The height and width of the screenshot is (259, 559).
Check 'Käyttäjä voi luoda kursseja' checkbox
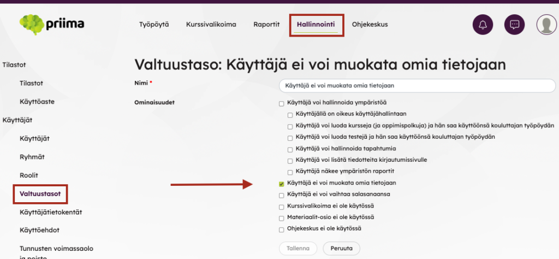(290, 126)
